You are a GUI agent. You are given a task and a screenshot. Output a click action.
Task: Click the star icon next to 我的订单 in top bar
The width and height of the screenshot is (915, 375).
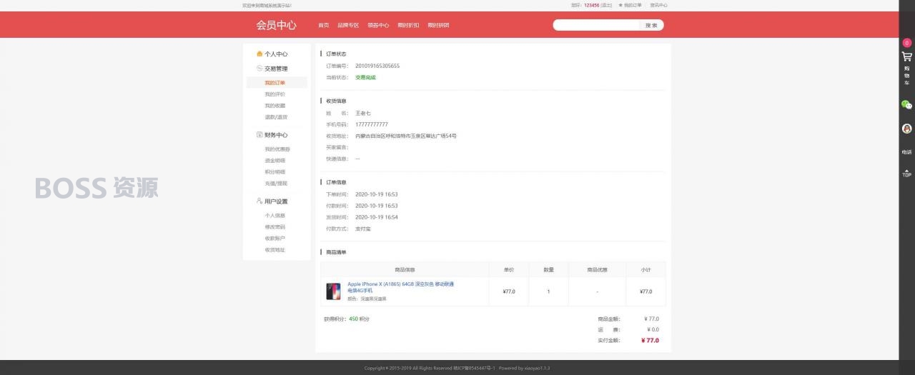[620, 5]
